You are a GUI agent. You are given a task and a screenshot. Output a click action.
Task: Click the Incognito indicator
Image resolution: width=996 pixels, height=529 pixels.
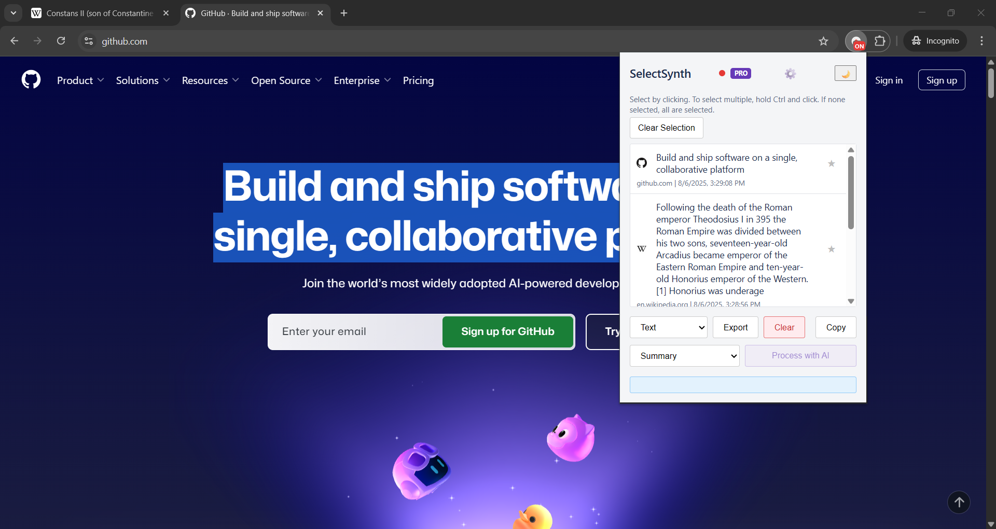(x=935, y=40)
